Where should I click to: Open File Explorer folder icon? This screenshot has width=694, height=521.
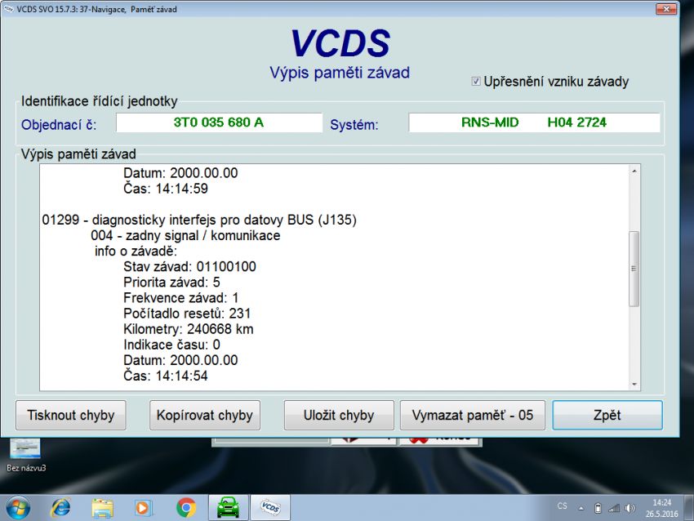(103, 508)
